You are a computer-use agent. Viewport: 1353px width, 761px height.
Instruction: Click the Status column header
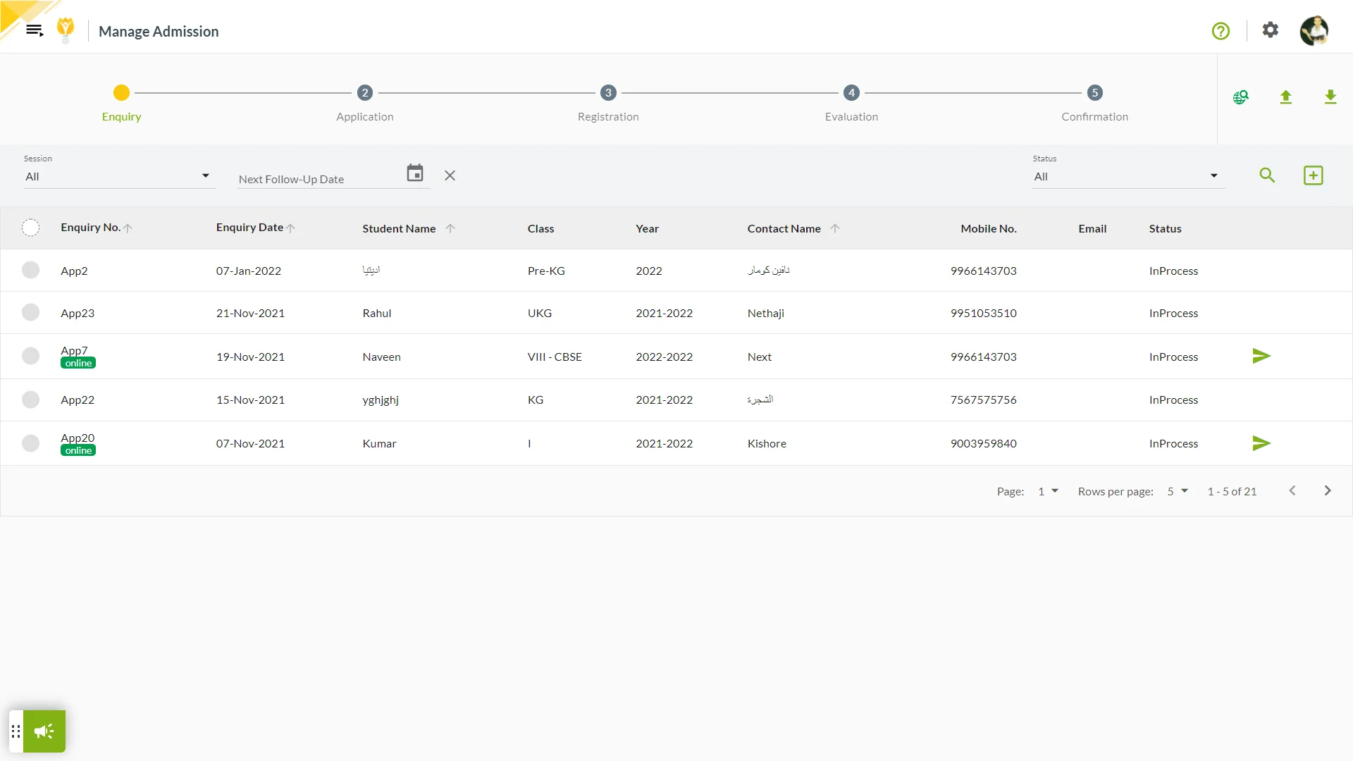[x=1165, y=228]
